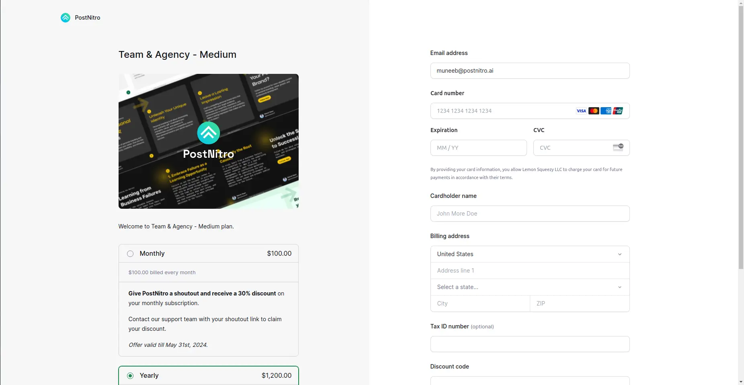This screenshot has height=385, width=744.
Task: Open the billing country dropdown
Action: pyautogui.click(x=529, y=254)
